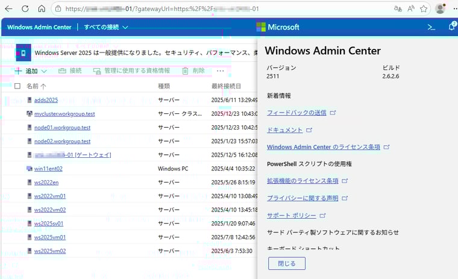458x279 pixels.
Task: Go back with the browser back arrow
Action: (x=9, y=9)
